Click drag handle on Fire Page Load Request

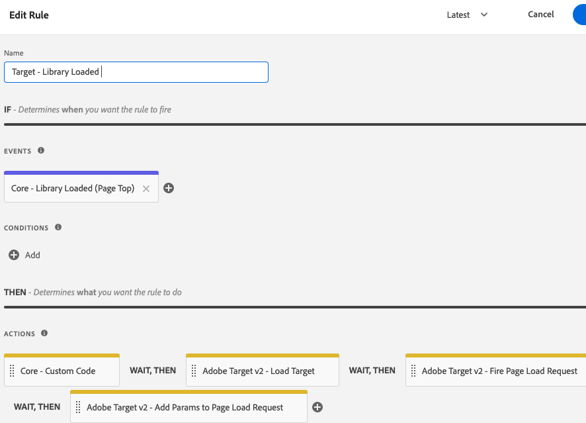(413, 371)
